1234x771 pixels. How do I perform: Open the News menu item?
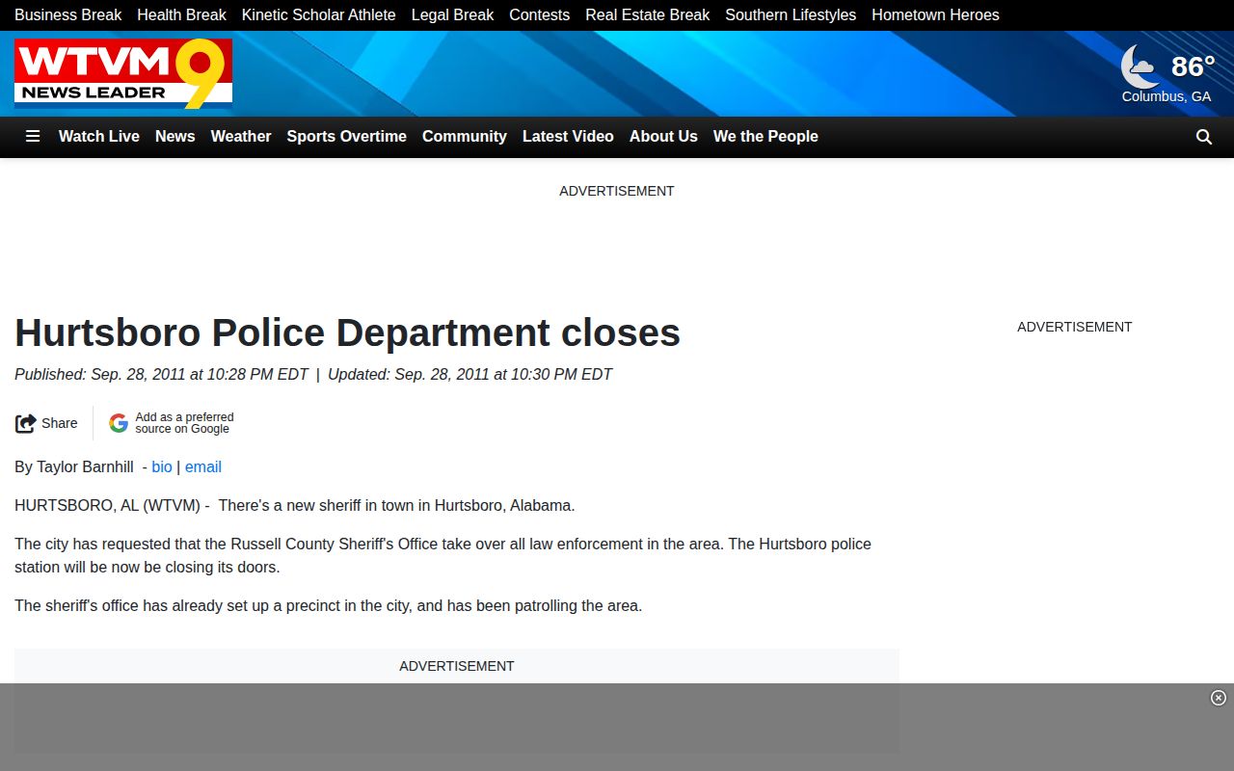(175, 137)
